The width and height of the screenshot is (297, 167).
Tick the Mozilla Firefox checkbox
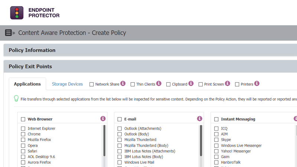[23, 140]
